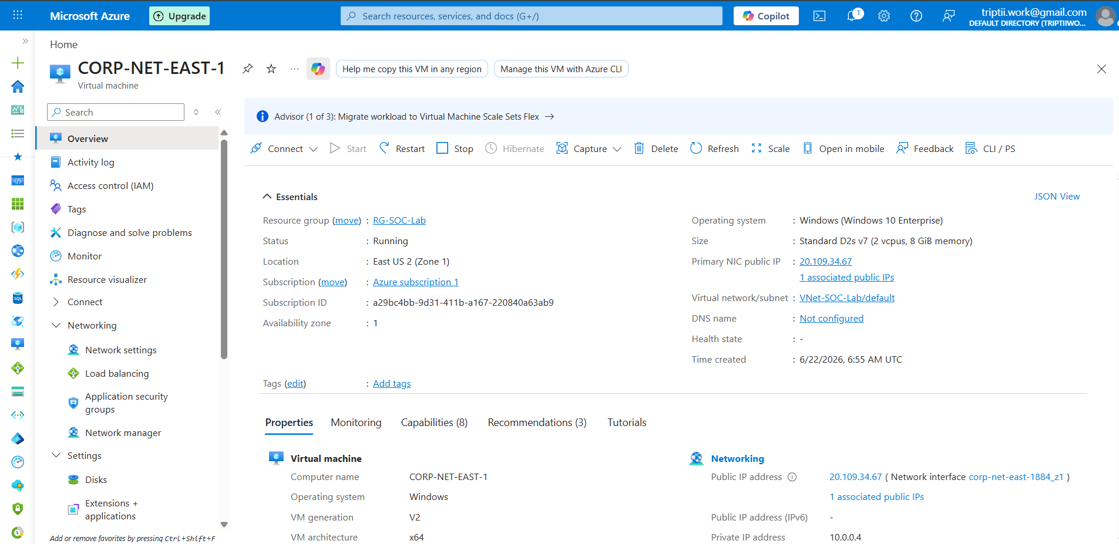
Task: Click Scale in the command bar
Action: [771, 148]
